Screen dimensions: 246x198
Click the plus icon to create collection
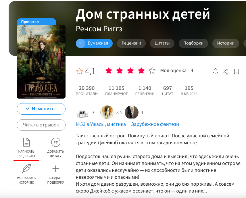[x=56, y=169]
